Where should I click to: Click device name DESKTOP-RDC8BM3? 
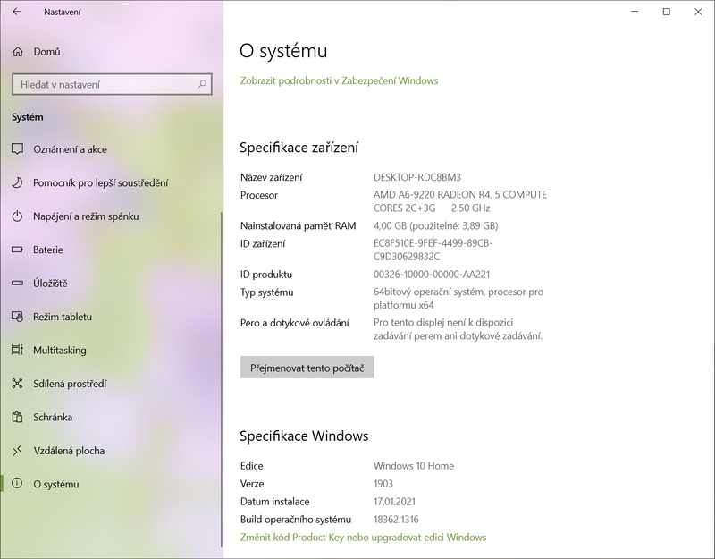coord(417,177)
